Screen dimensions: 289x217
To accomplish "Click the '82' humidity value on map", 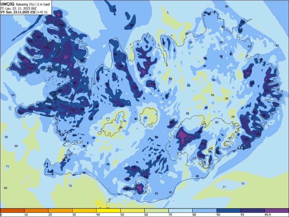I will click(x=188, y=113).
